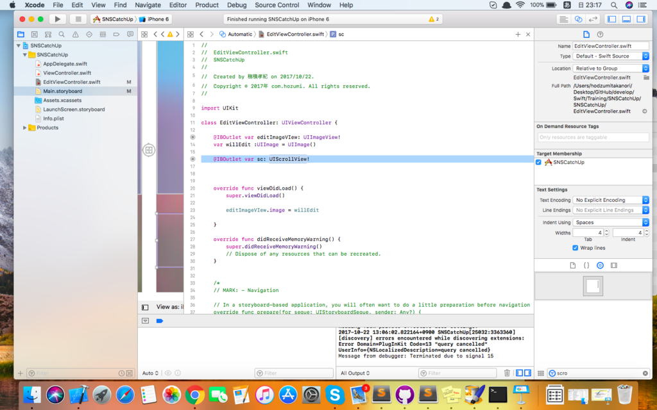This screenshot has height=410, width=657.
Task: Show the Media library icon
Action: [x=614, y=265]
